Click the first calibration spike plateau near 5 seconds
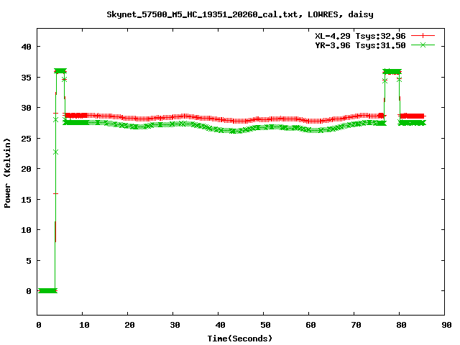 (60, 71)
